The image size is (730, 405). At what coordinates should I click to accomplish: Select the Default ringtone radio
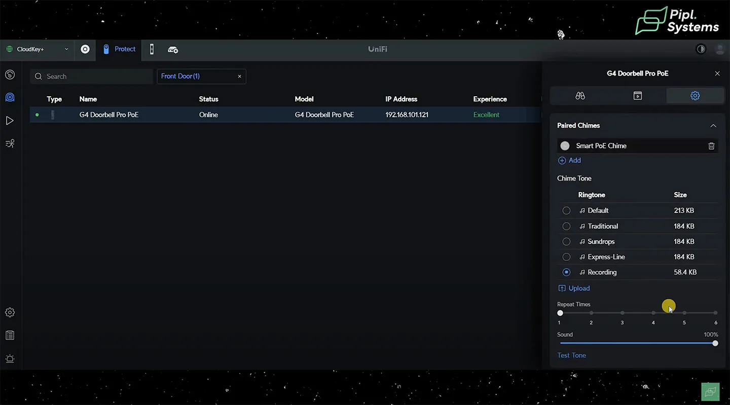[566, 210]
